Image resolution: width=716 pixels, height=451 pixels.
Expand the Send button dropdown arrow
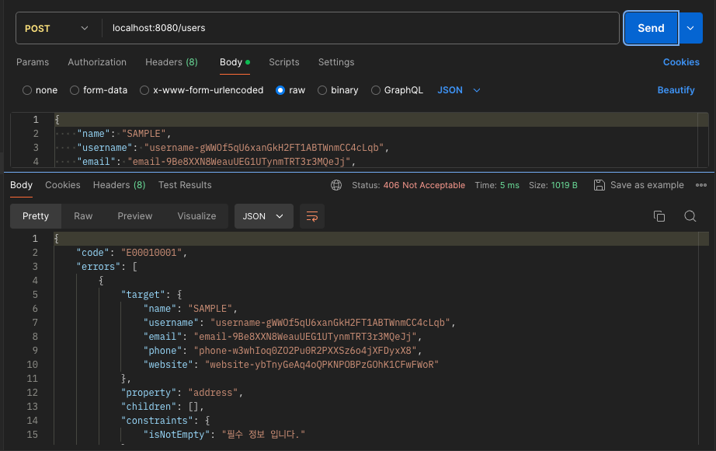coord(690,28)
